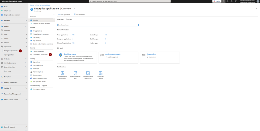Viewport: 260px width, 131px height.
Task: Open the help question mark icon
Action: (x=232, y=1)
